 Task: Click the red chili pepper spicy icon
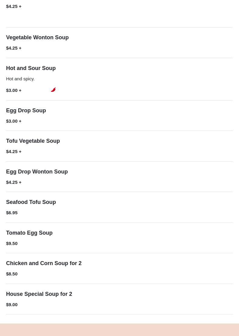pos(53,89)
